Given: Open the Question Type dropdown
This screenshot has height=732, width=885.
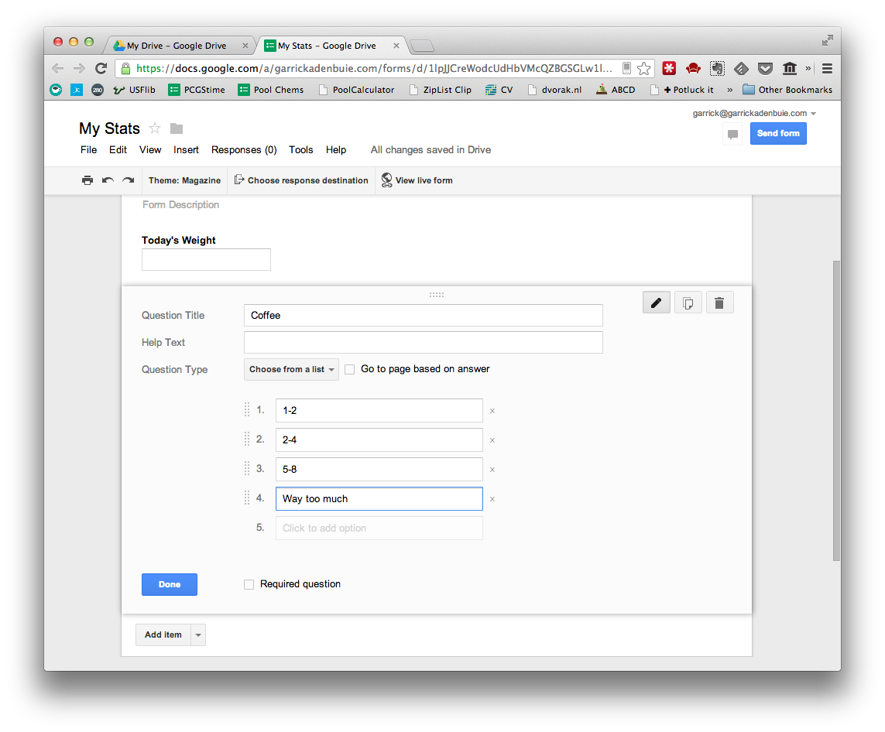Looking at the screenshot, I should [x=291, y=369].
